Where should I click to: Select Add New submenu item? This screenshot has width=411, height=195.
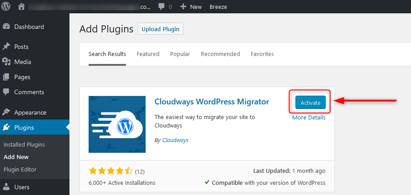coord(16,157)
